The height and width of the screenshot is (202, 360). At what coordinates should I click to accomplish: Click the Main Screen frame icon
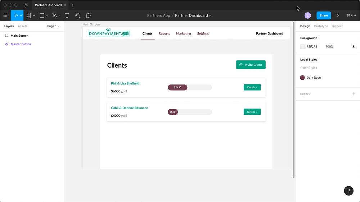pos(6,36)
